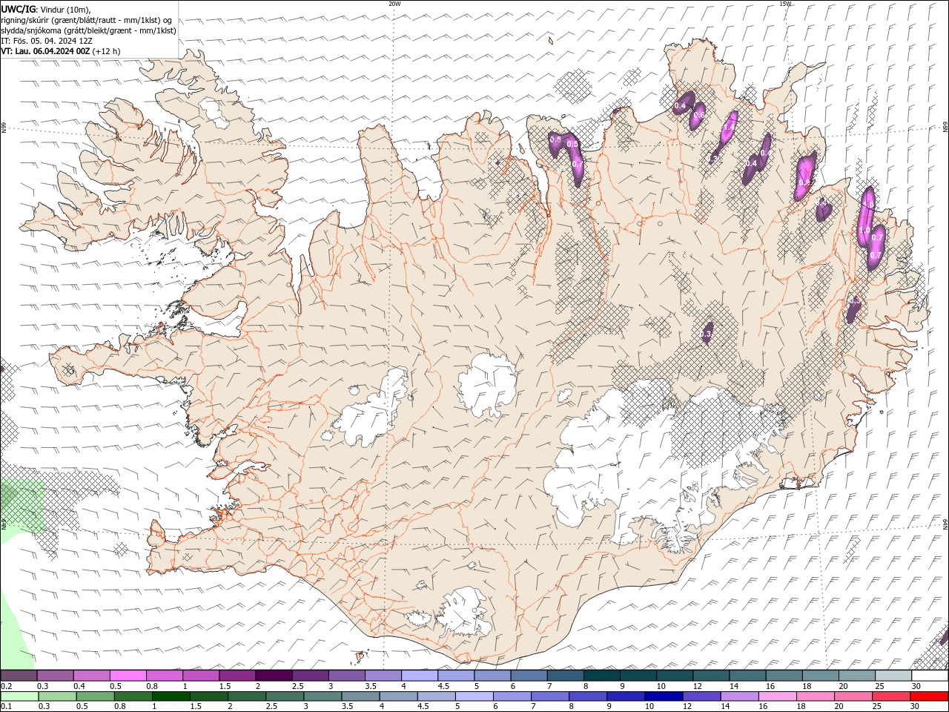Click the '0.1' label in the lower legend row
The width and height of the screenshot is (949, 712).
tap(6, 707)
